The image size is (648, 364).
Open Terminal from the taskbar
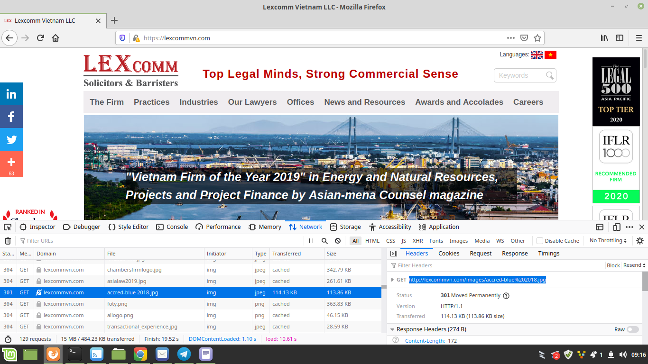point(74,354)
